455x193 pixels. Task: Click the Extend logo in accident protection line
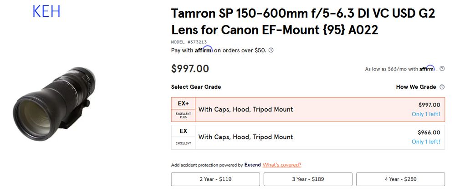click(x=252, y=165)
